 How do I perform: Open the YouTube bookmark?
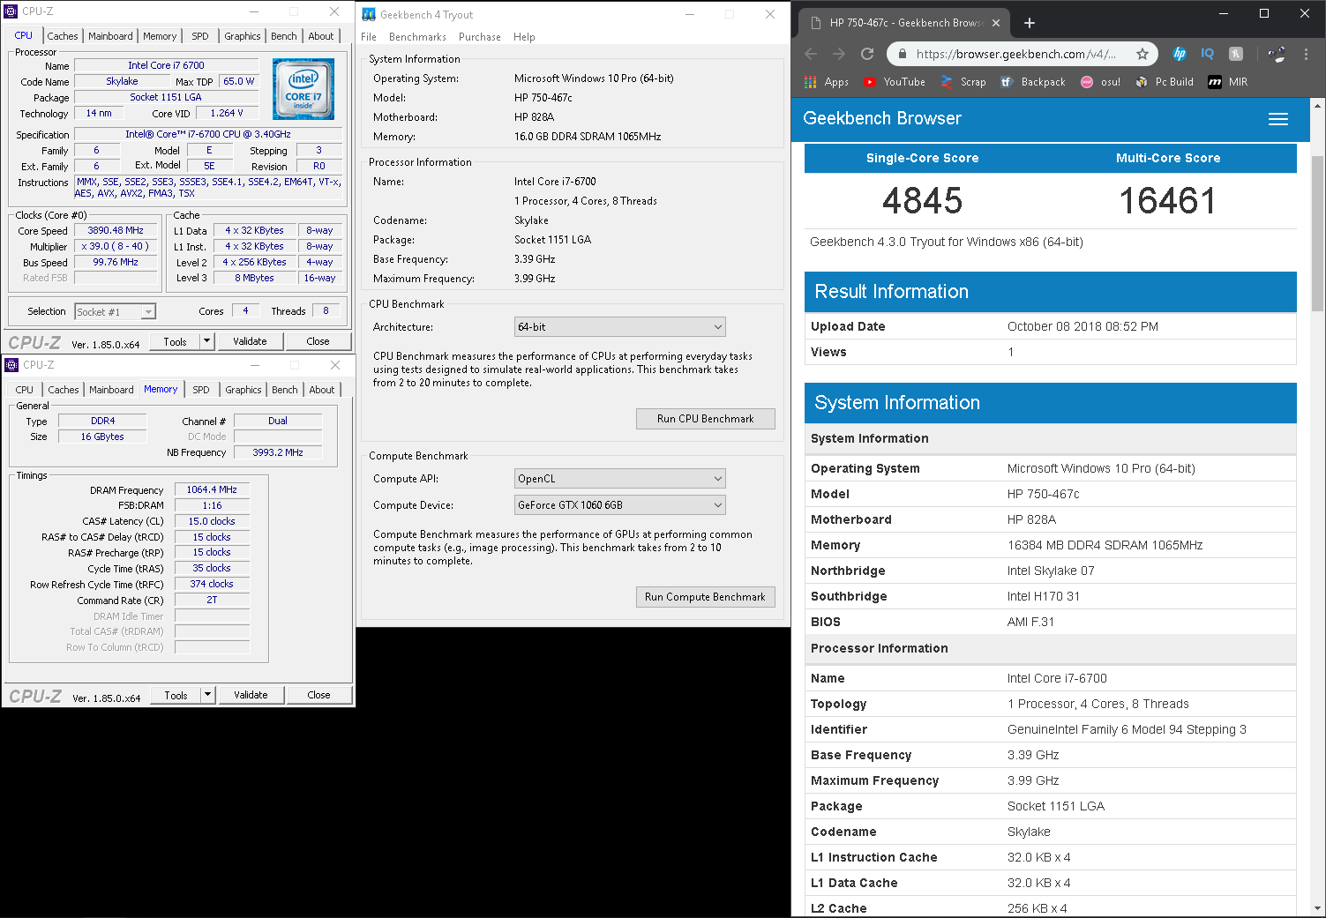(x=895, y=82)
